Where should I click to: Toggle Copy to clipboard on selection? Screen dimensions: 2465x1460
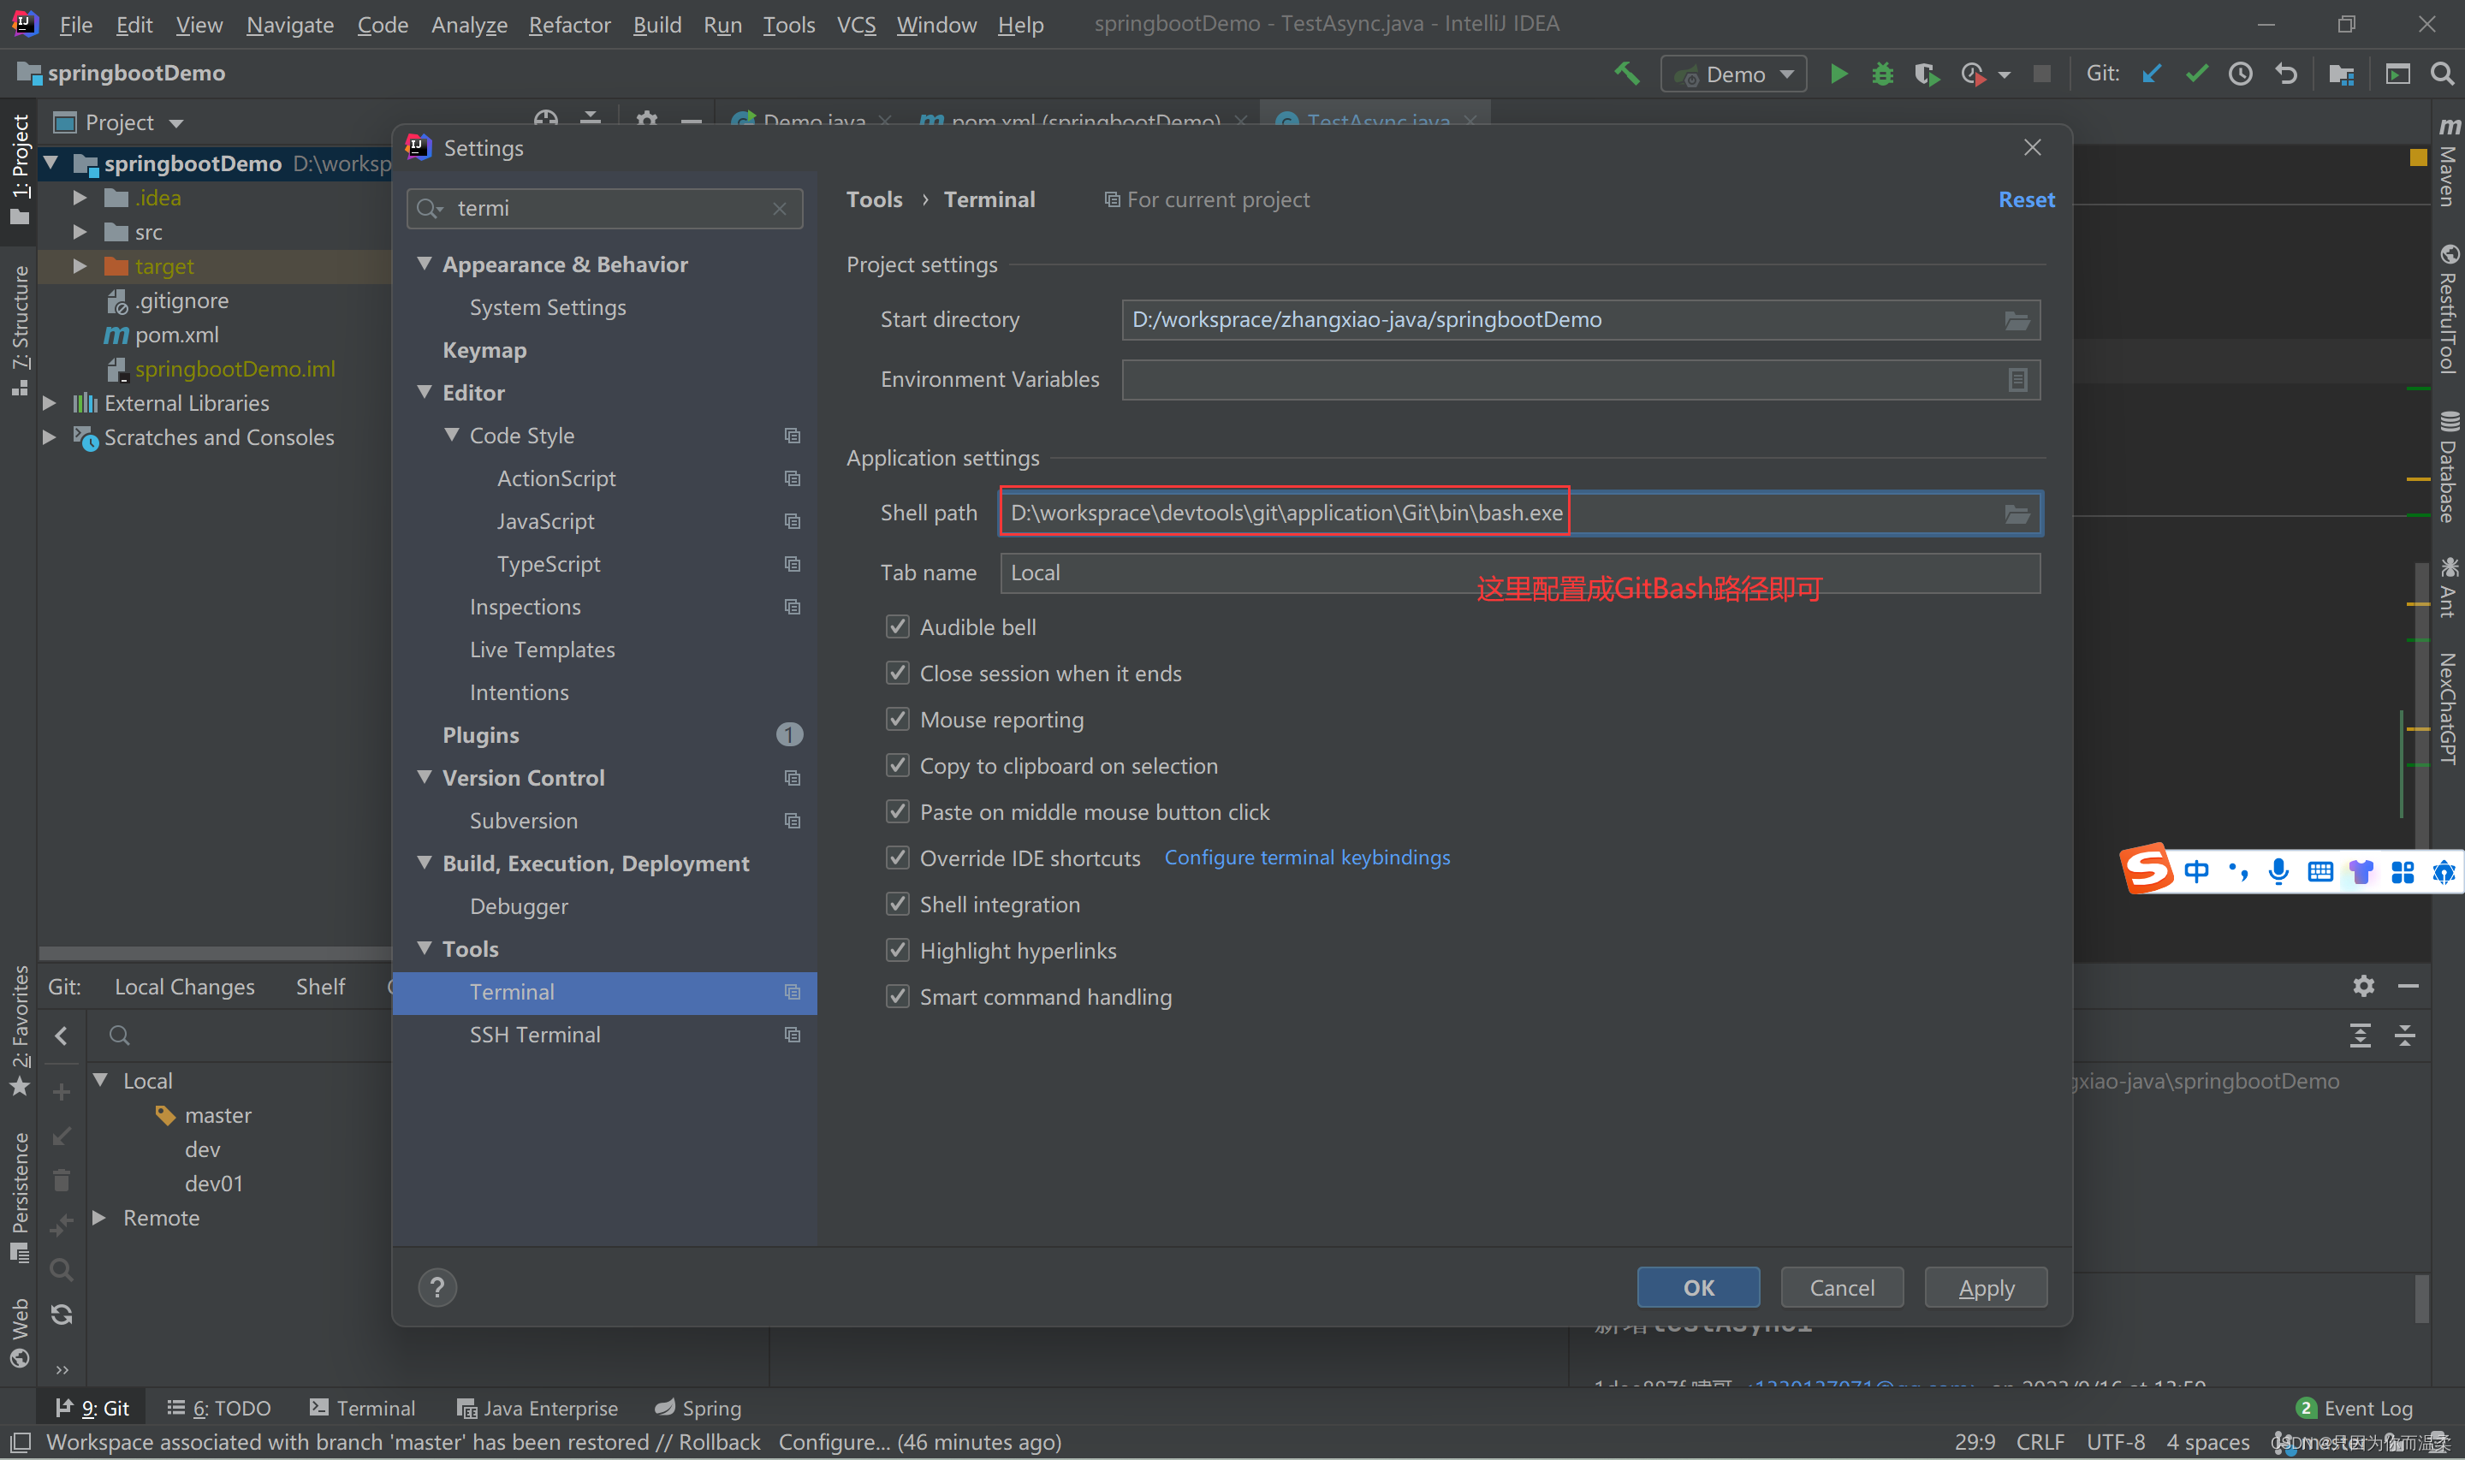897,765
